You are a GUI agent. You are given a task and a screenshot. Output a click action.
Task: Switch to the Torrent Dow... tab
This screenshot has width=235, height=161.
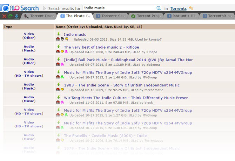coord(39,16)
